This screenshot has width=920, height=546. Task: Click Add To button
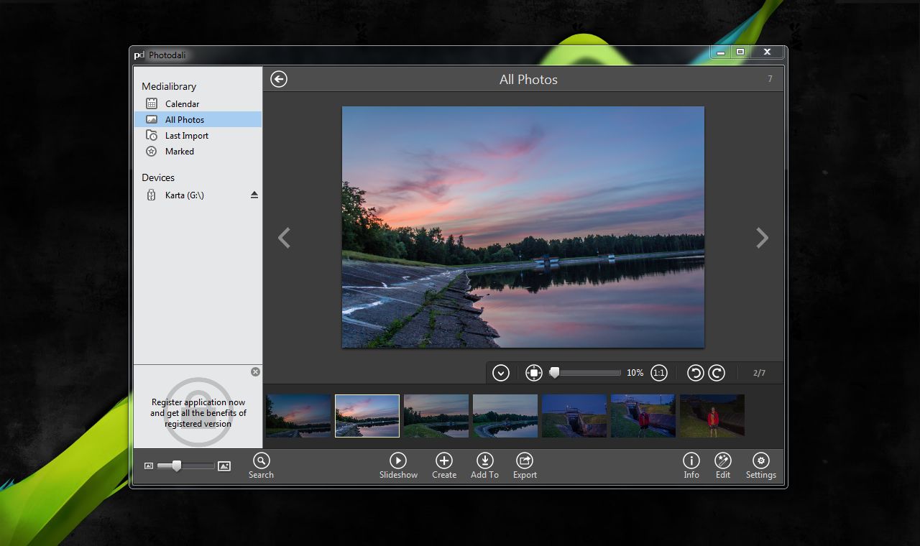(484, 466)
